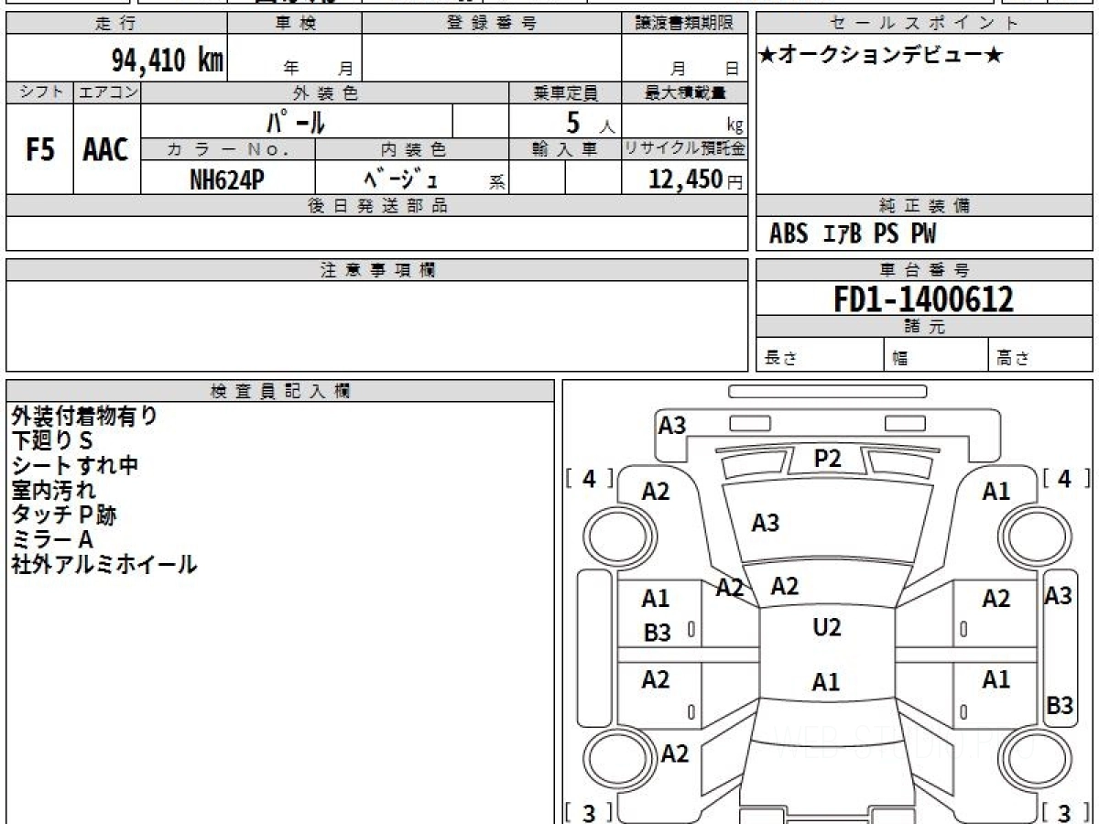Click the ★オークションデビュー★ sales point text
Image resolution: width=1099 pixels, height=824 pixels.
tap(881, 56)
